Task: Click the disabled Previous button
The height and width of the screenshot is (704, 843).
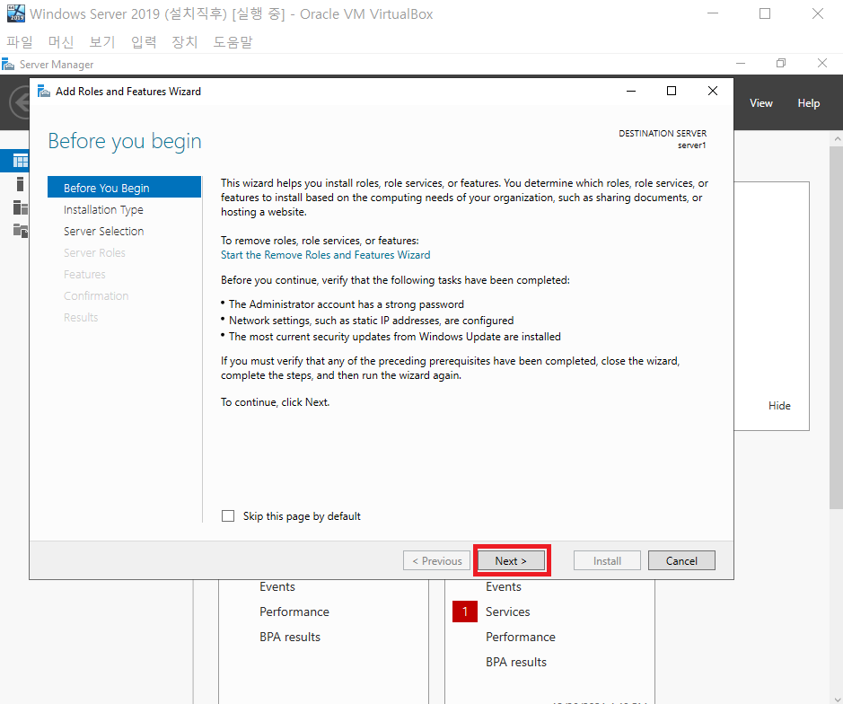Action: 436,560
